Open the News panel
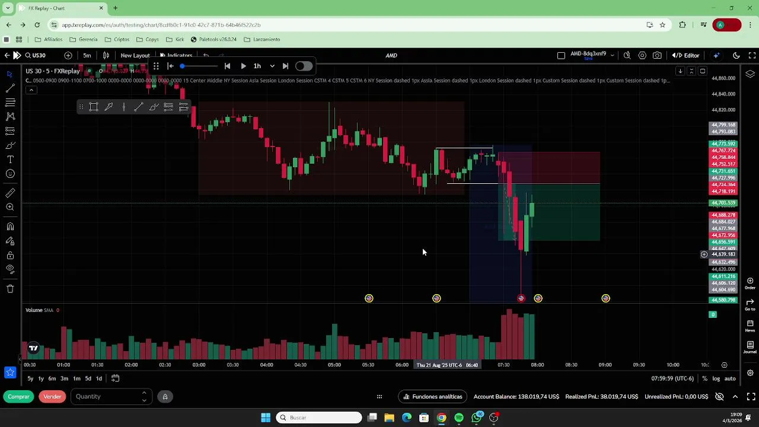759x427 pixels. (750, 326)
